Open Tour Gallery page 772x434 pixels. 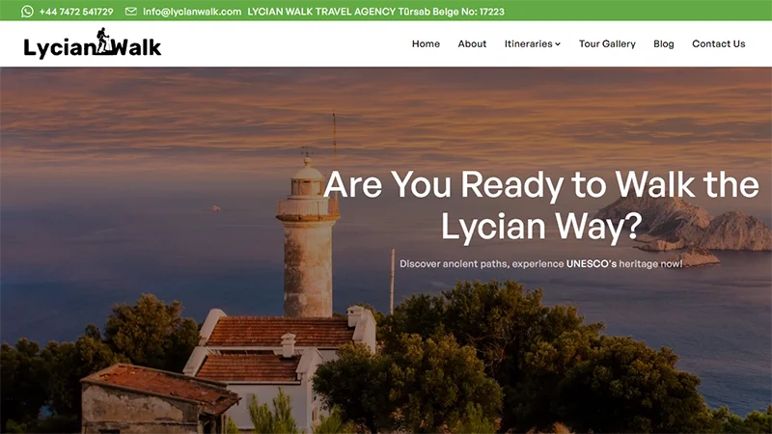coord(607,43)
